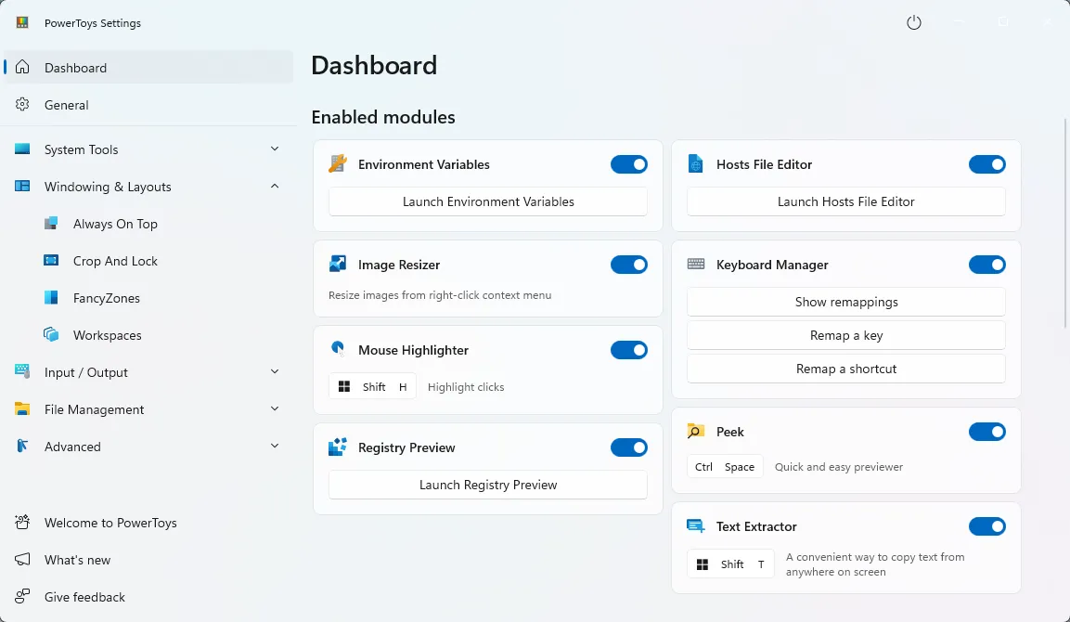Launch Hosts File Editor
Viewport: 1070px width, 622px height.
click(845, 201)
